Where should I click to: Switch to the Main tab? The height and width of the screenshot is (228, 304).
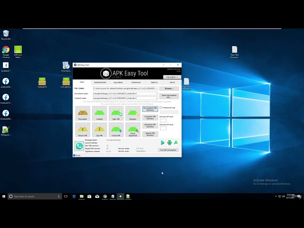pyautogui.click(x=82, y=82)
